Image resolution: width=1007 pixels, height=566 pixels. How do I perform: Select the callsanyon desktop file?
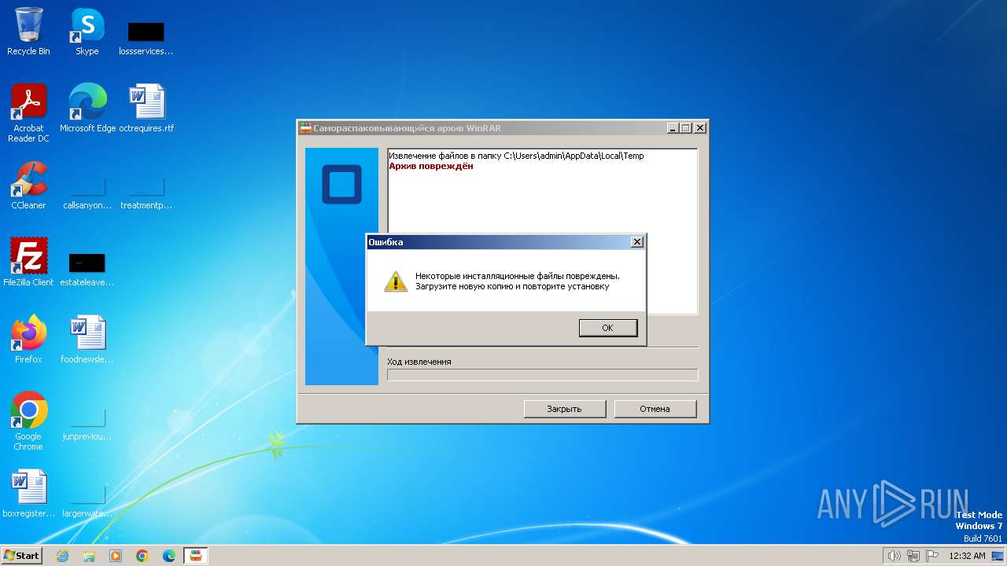click(x=87, y=192)
